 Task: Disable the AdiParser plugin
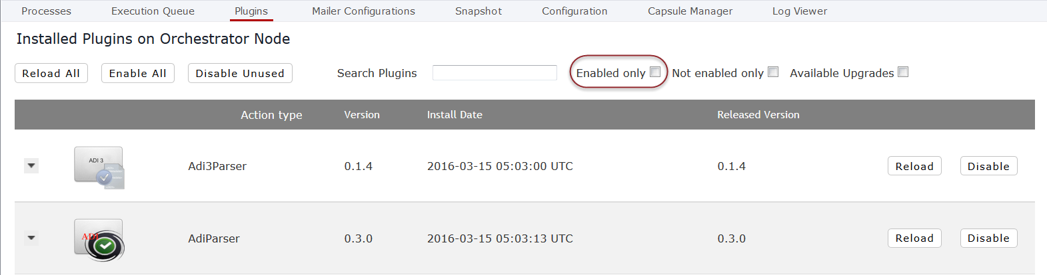(988, 238)
